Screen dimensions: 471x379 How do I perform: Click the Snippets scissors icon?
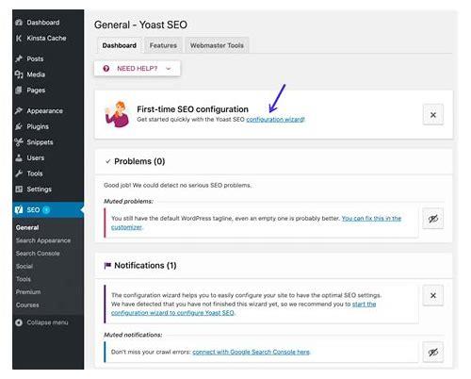(19, 142)
